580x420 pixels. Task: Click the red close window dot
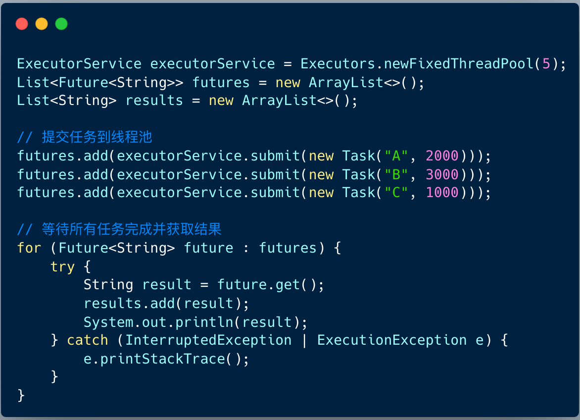[22, 24]
